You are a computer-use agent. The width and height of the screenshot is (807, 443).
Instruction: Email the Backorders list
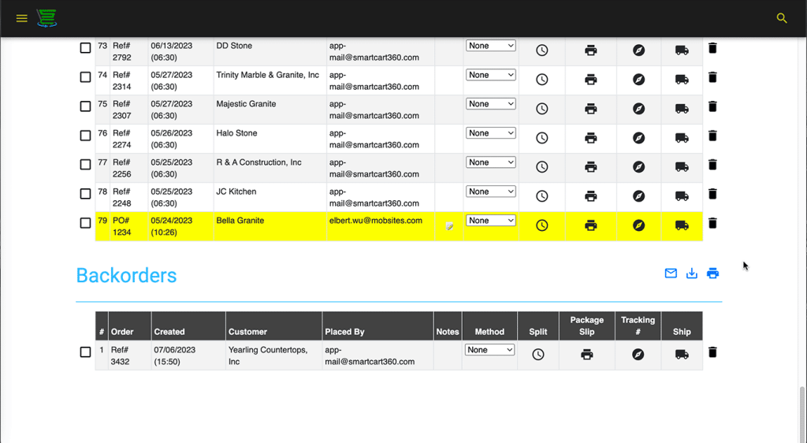[671, 274]
